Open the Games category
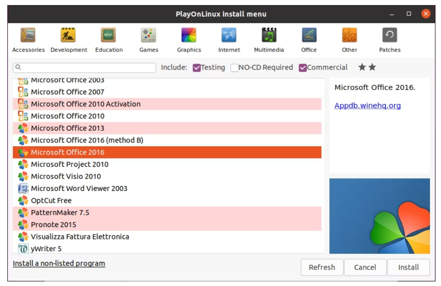The height and width of the screenshot is (286, 441). (x=149, y=40)
